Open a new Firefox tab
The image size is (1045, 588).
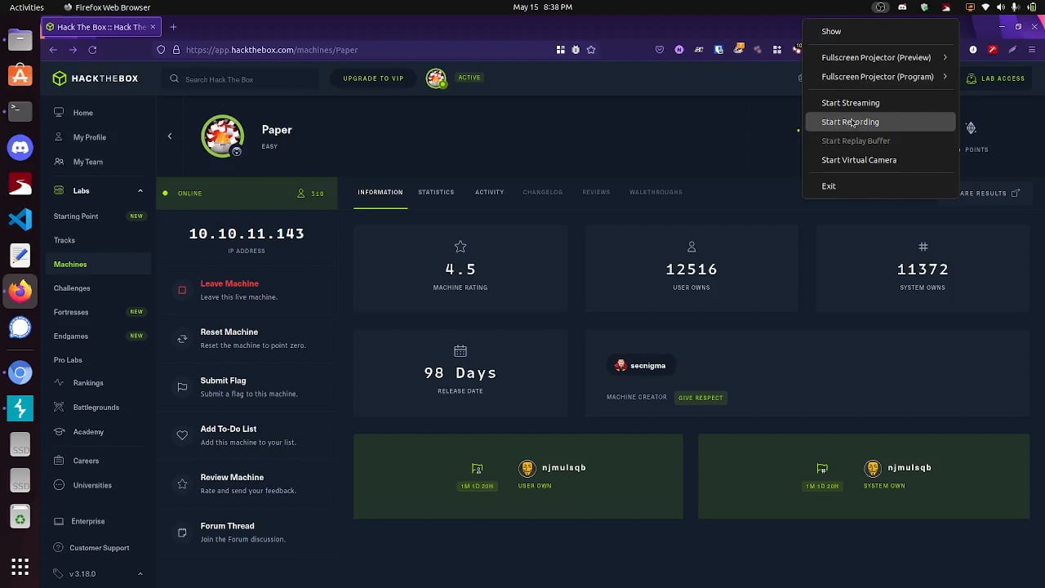[x=173, y=27]
